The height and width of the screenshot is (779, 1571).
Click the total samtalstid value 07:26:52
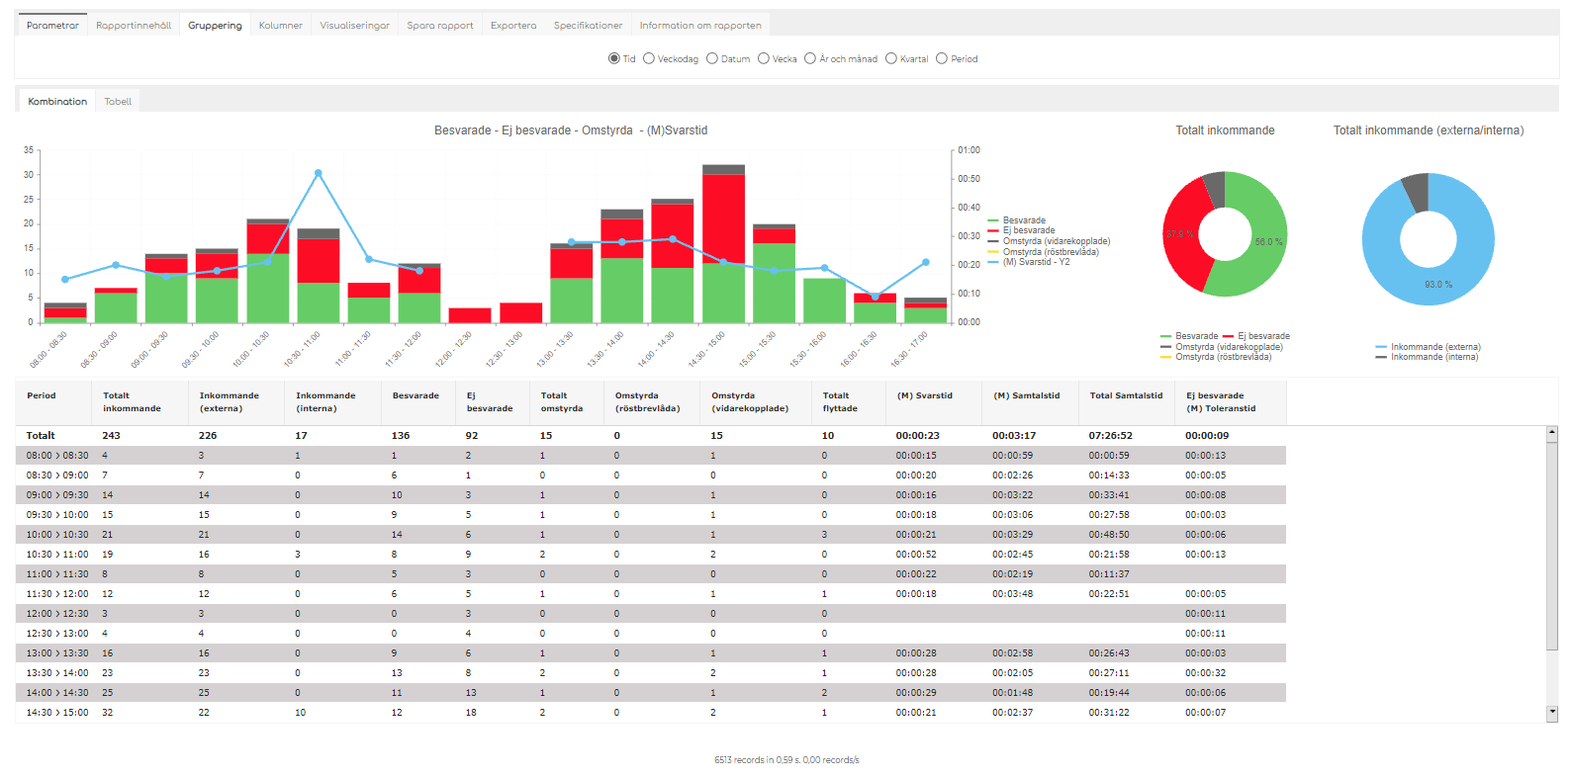(x=1111, y=436)
